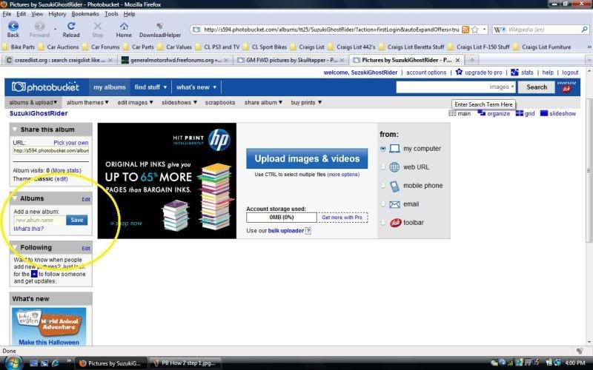Open 'share album' dropdown menu

[x=263, y=102]
